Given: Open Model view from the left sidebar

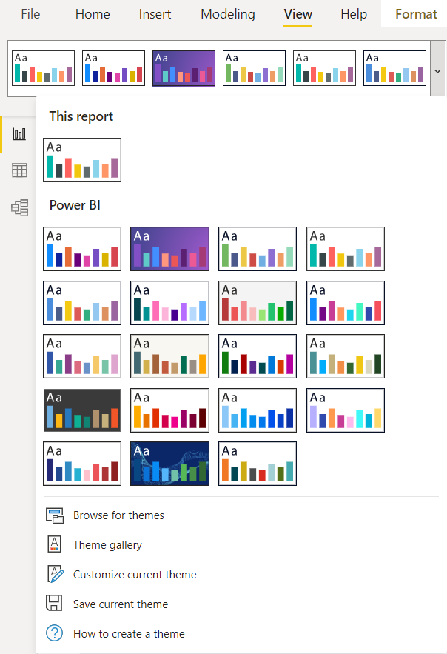Looking at the screenshot, I should tap(19, 204).
